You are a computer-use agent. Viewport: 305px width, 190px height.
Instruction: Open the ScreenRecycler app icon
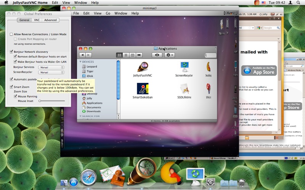click(184, 67)
